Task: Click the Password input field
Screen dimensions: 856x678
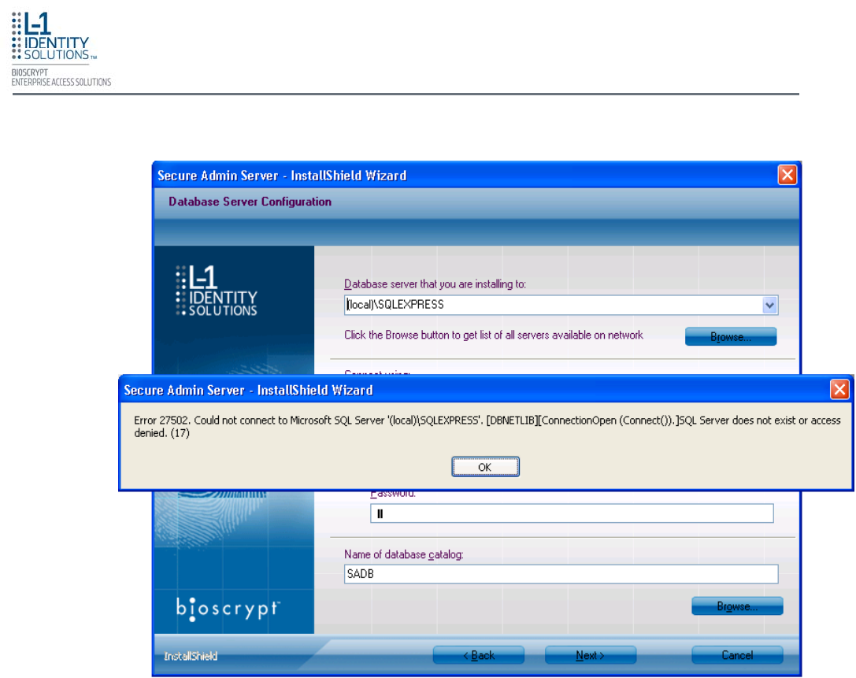Action: 572,513
